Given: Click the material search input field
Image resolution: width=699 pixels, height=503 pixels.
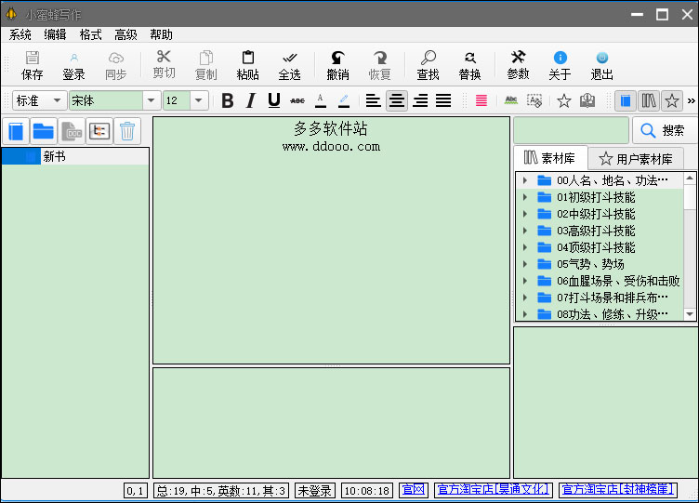Looking at the screenshot, I should click(x=571, y=131).
